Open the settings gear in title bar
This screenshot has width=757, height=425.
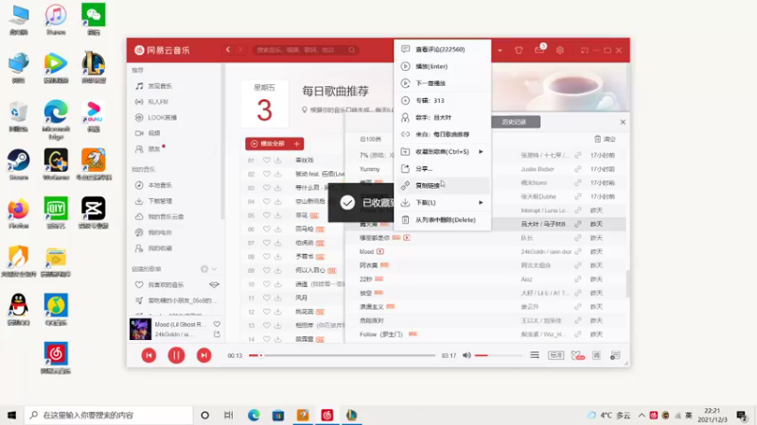tap(560, 50)
